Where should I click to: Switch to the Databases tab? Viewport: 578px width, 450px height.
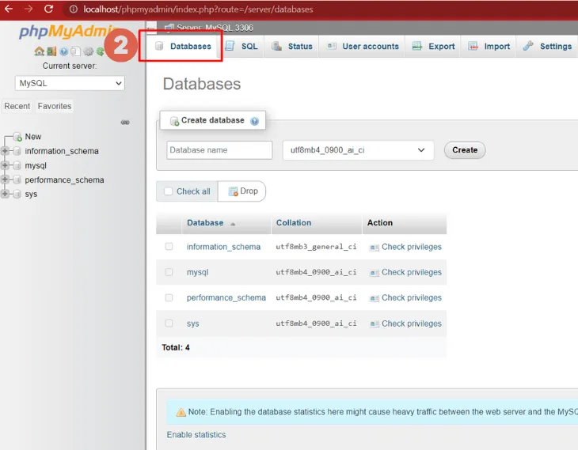pyautogui.click(x=183, y=47)
